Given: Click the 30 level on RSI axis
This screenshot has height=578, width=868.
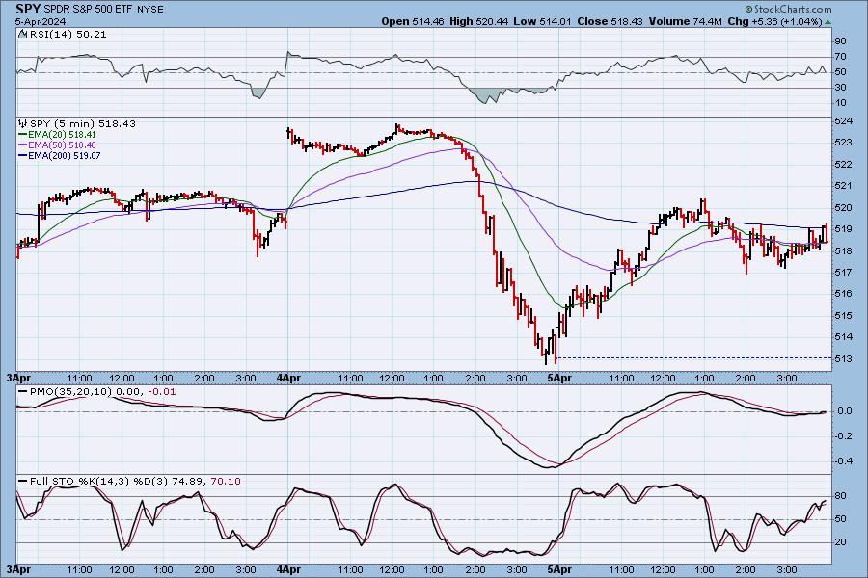Looking at the screenshot, I should [x=840, y=88].
